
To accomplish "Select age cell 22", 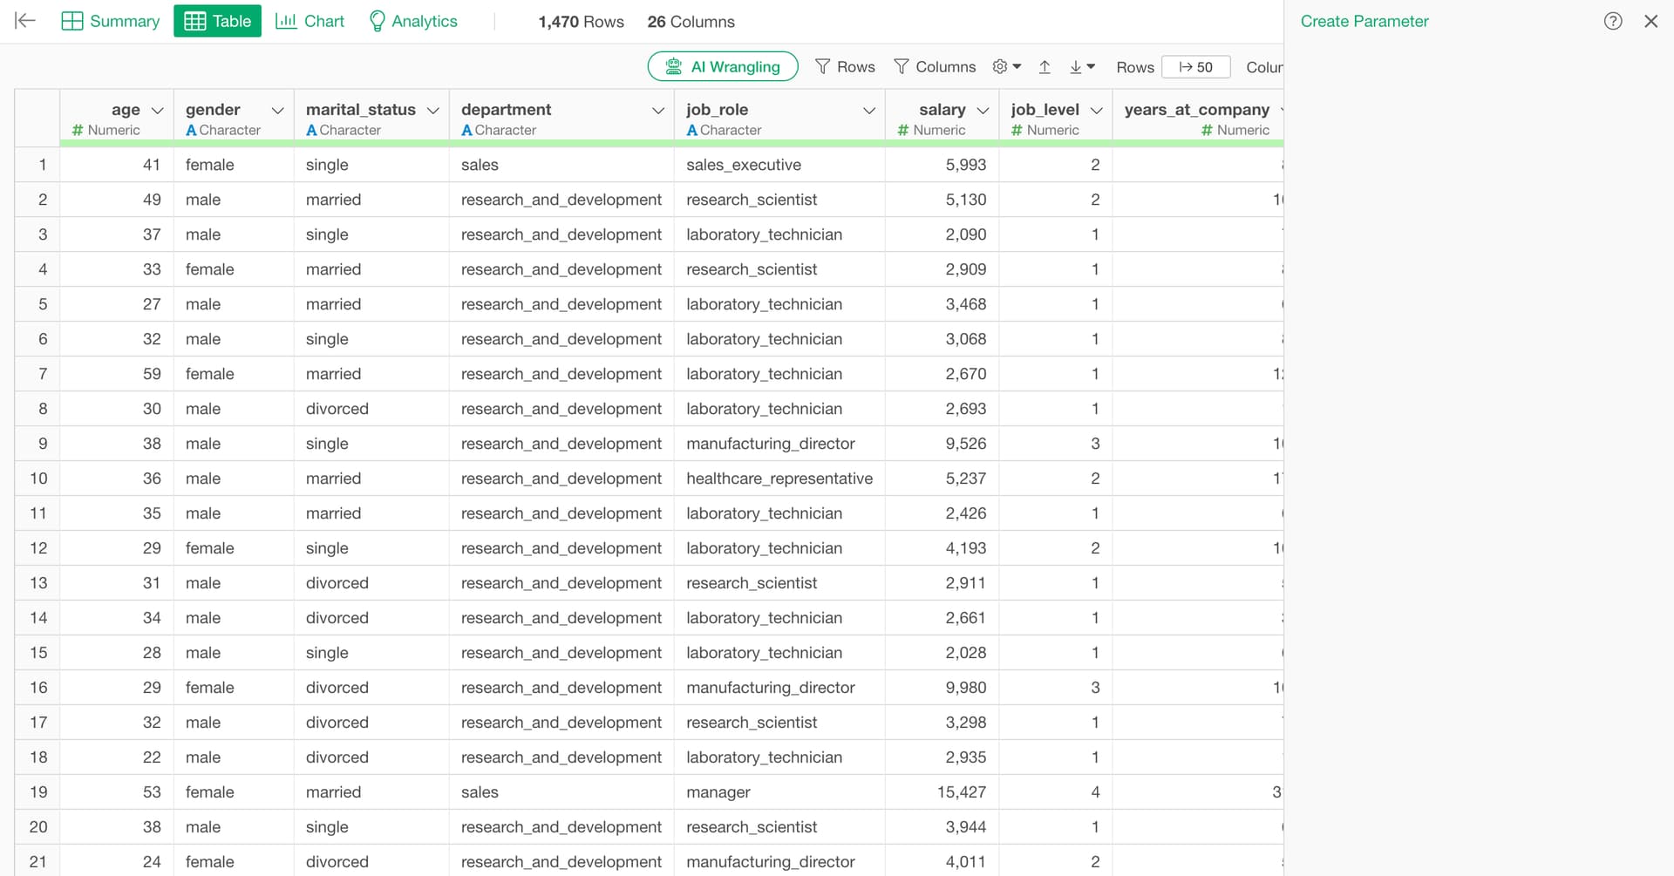I will (117, 757).
